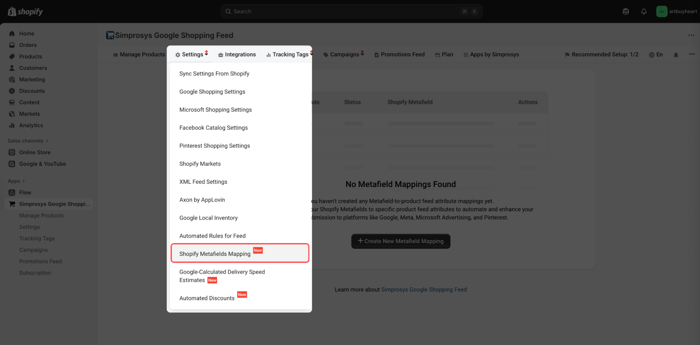The image size is (700, 345).
Task: Open the Tracking Tags dropdown menu
Action: coord(290,55)
